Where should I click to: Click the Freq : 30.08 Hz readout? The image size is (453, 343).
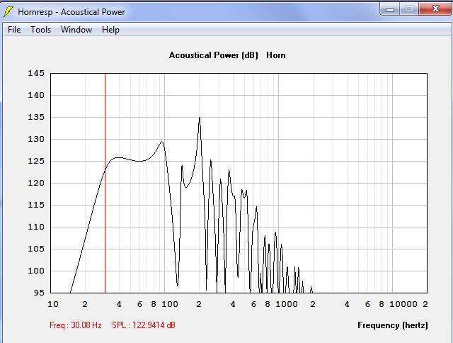point(76,325)
